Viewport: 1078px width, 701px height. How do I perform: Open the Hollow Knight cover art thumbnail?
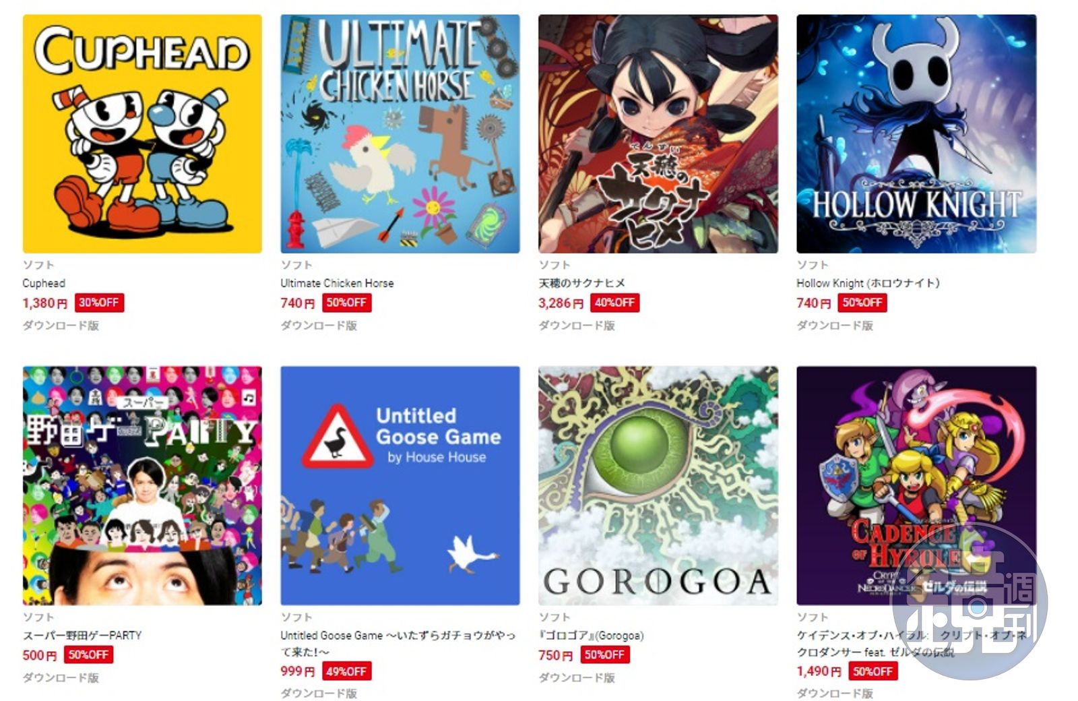916,133
